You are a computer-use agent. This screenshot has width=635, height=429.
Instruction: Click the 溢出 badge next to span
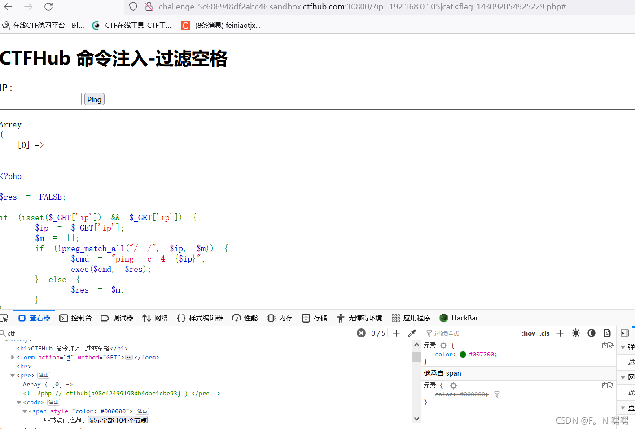point(142,411)
